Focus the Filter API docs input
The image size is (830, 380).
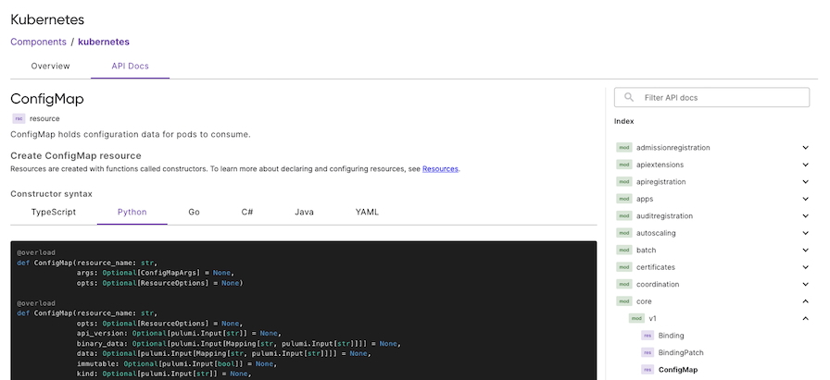coord(711,97)
